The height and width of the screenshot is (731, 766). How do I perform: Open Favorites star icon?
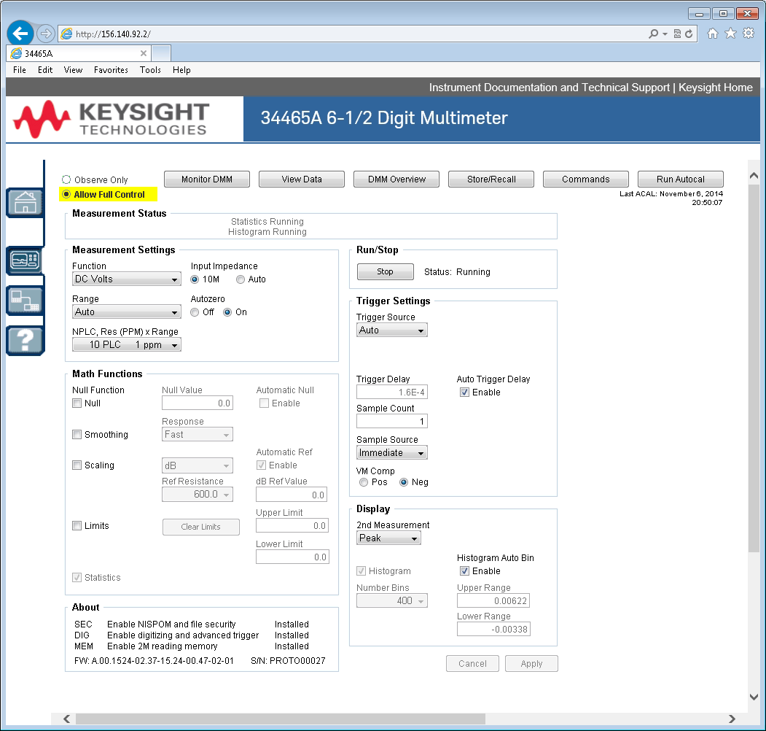(730, 34)
